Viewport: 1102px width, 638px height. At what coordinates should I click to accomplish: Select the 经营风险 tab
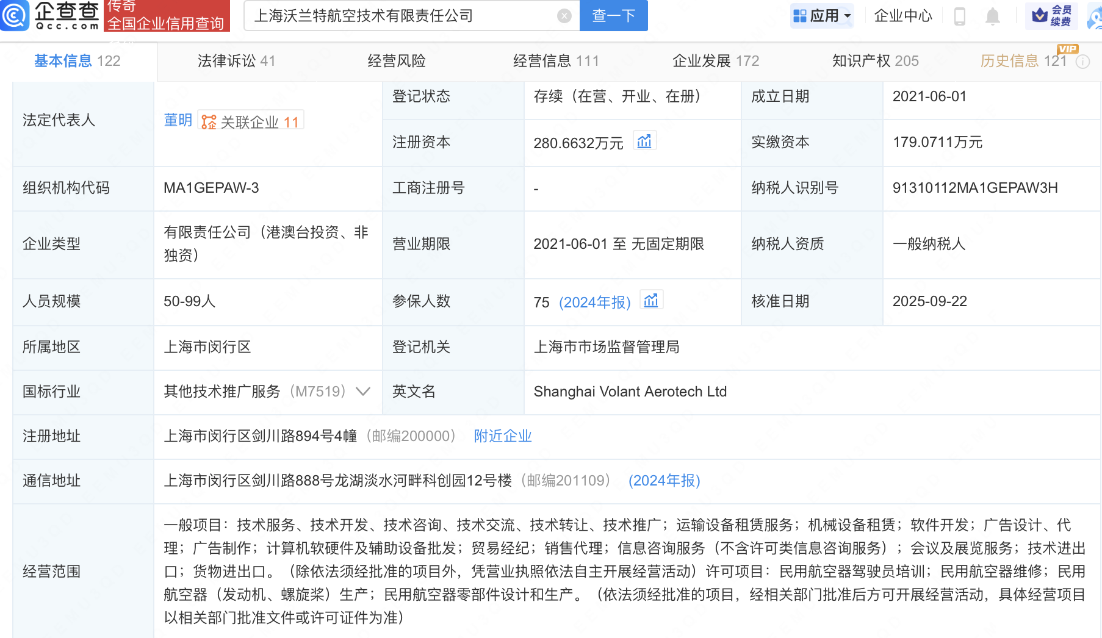397,61
